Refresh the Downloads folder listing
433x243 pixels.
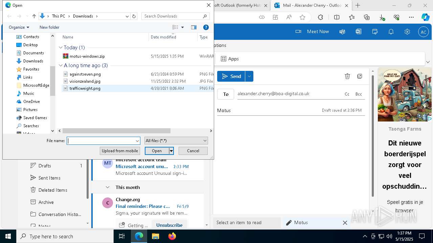point(134,16)
